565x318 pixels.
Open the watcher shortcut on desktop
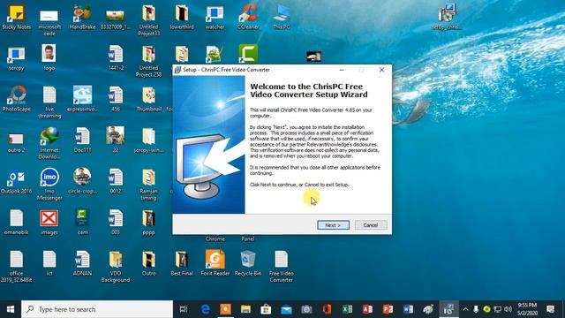point(215,18)
